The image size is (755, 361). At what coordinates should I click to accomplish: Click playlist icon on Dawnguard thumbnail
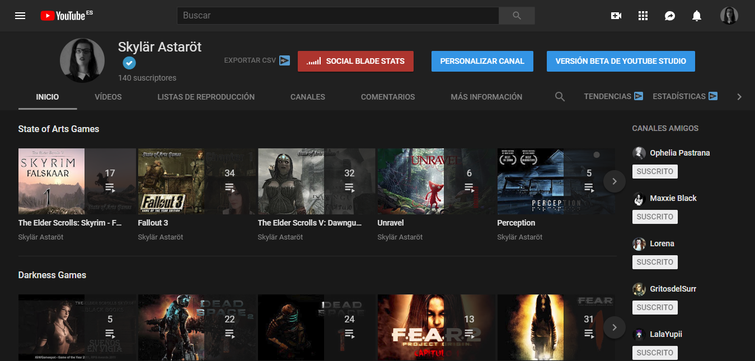click(x=349, y=187)
